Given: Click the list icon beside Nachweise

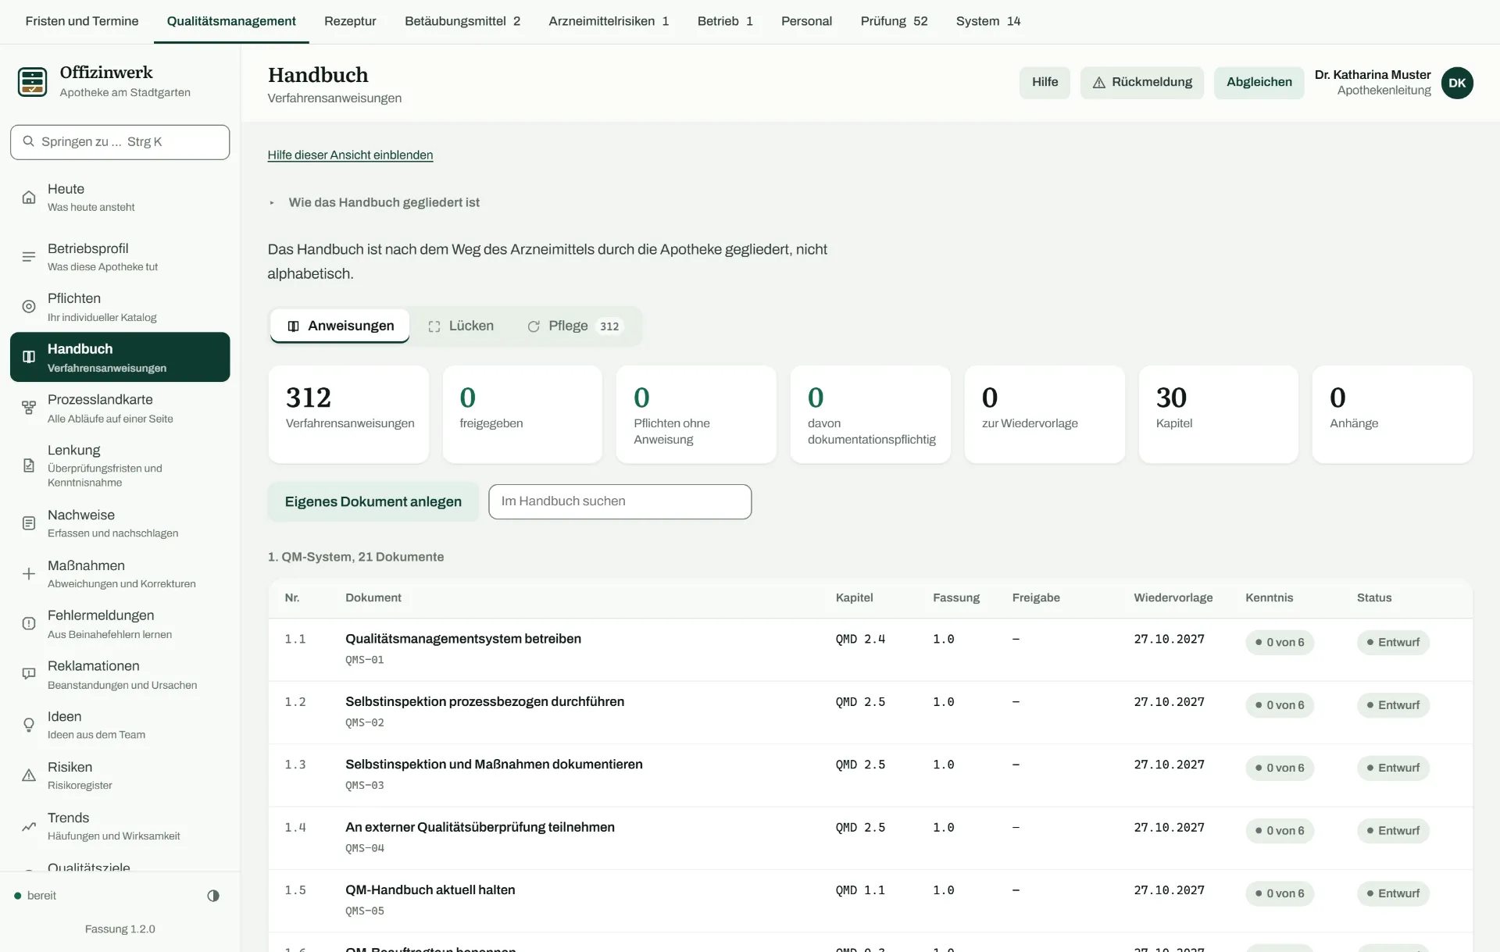Looking at the screenshot, I should coord(29,523).
